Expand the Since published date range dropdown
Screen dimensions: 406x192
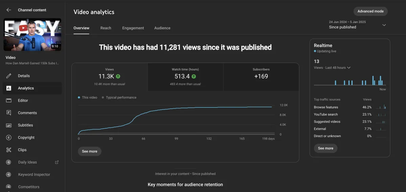coord(384,25)
